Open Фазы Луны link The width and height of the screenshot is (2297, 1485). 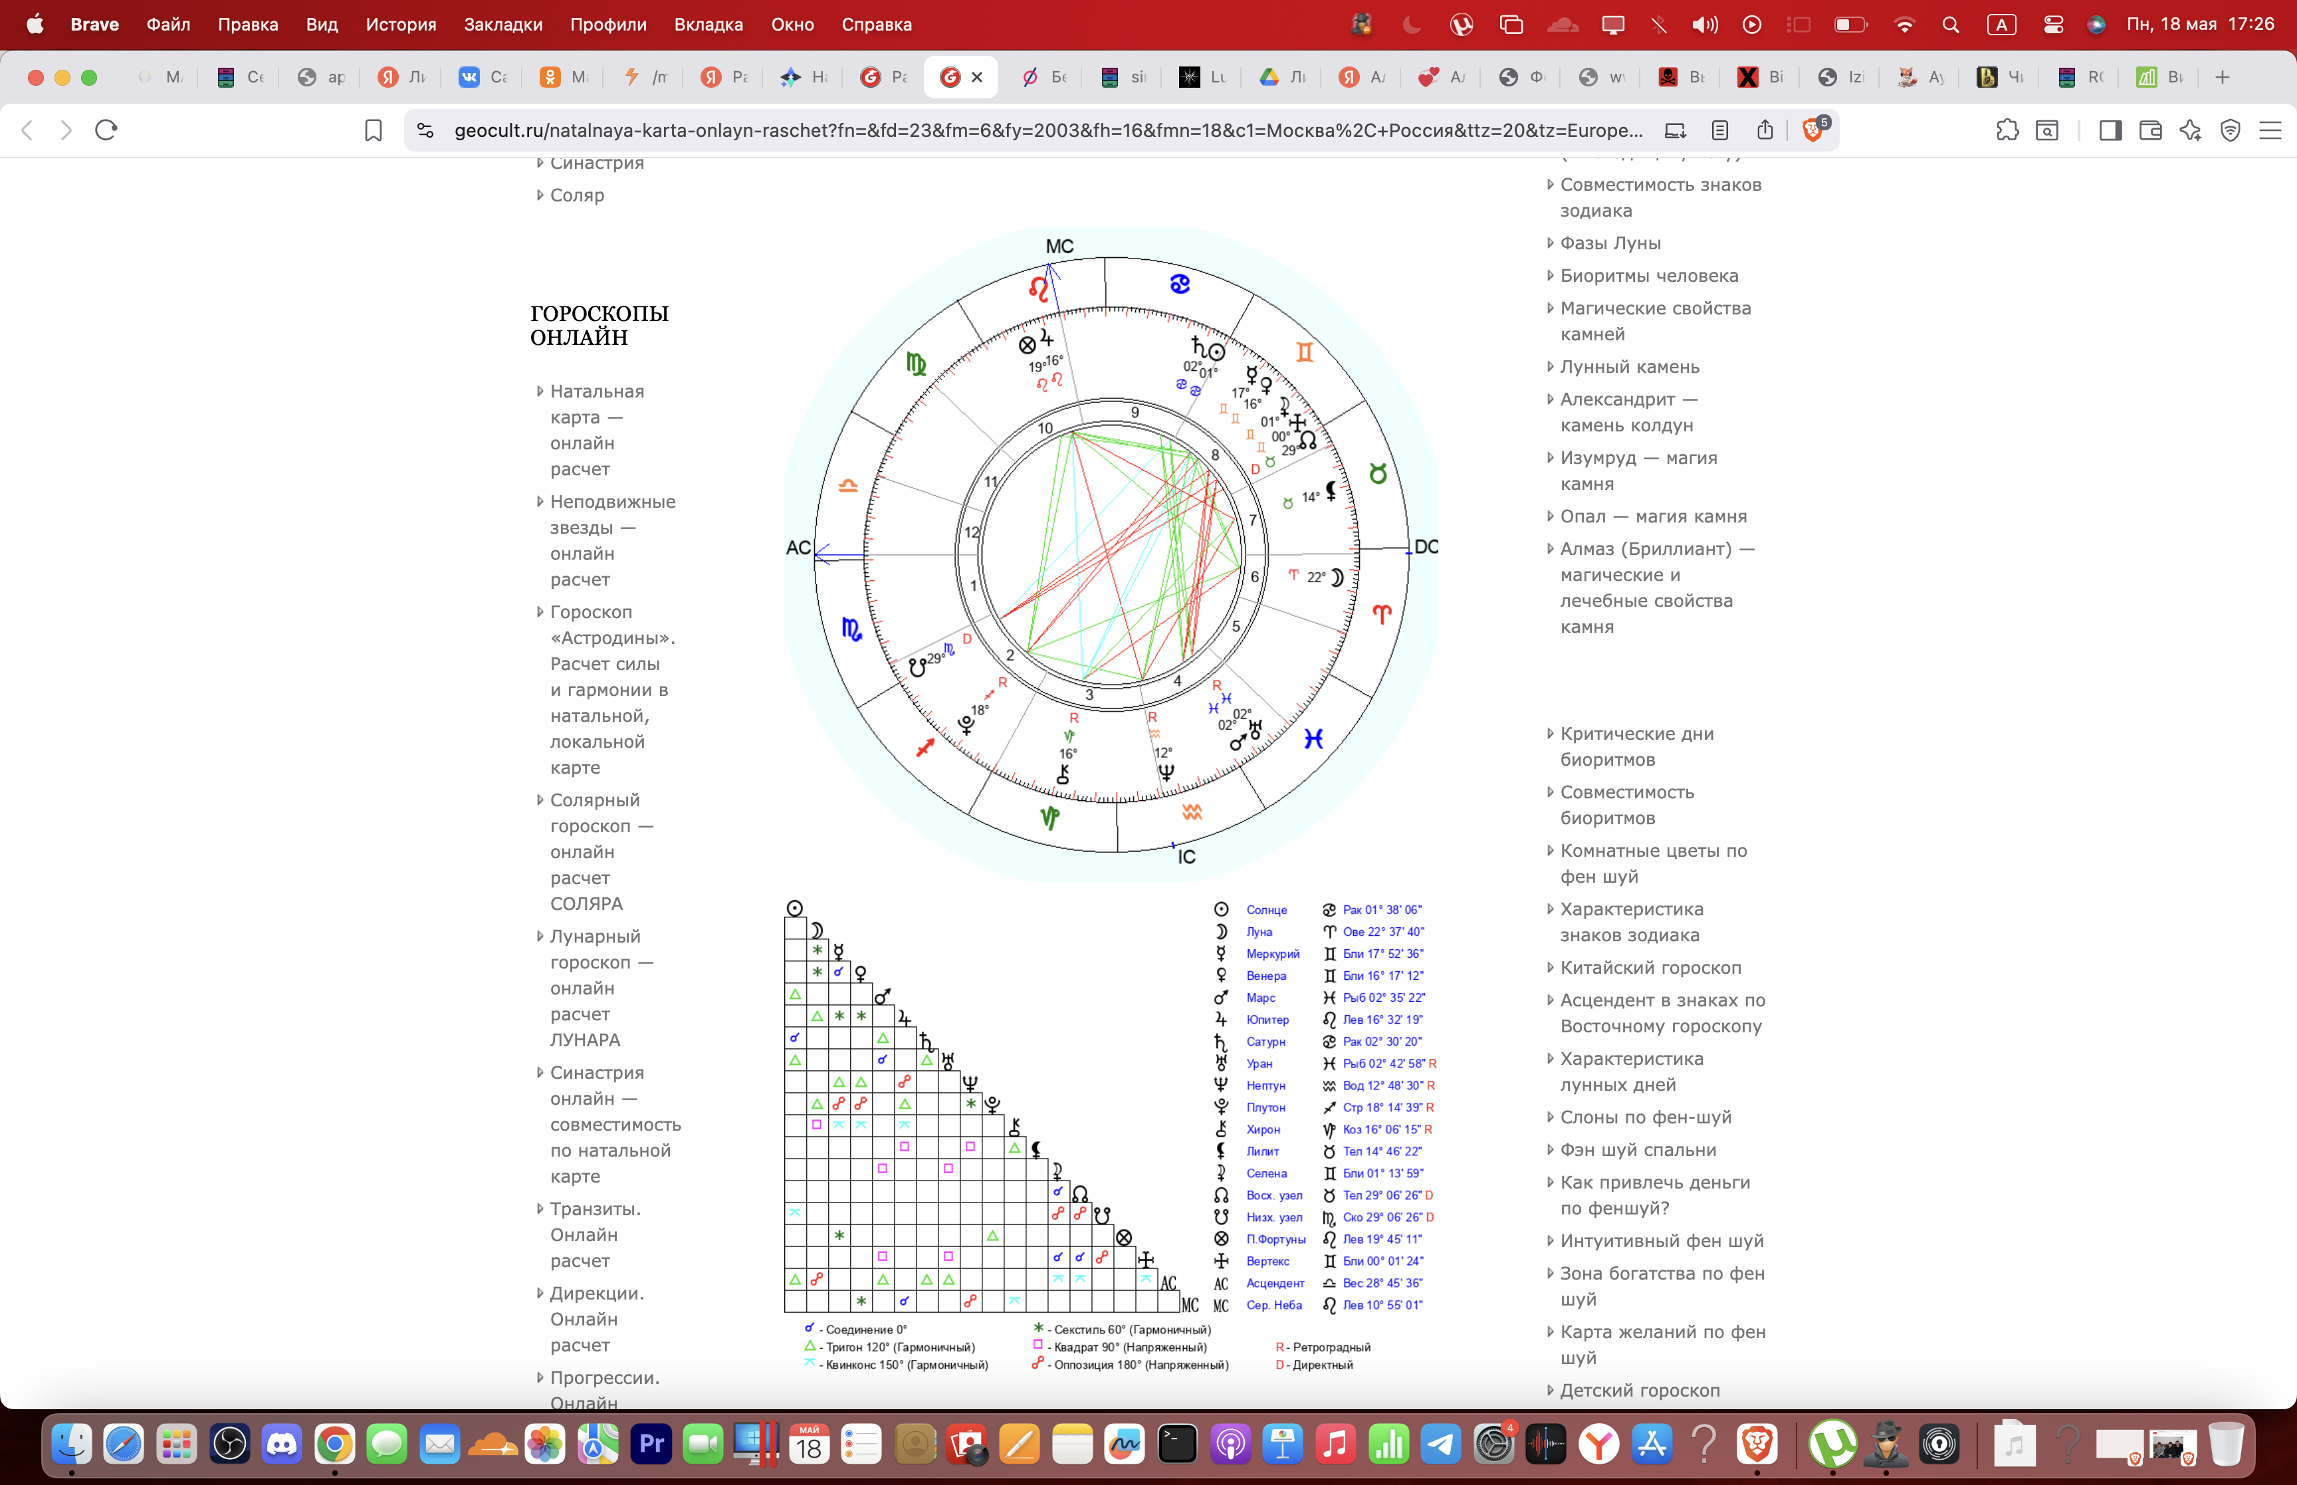(1610, 243)
